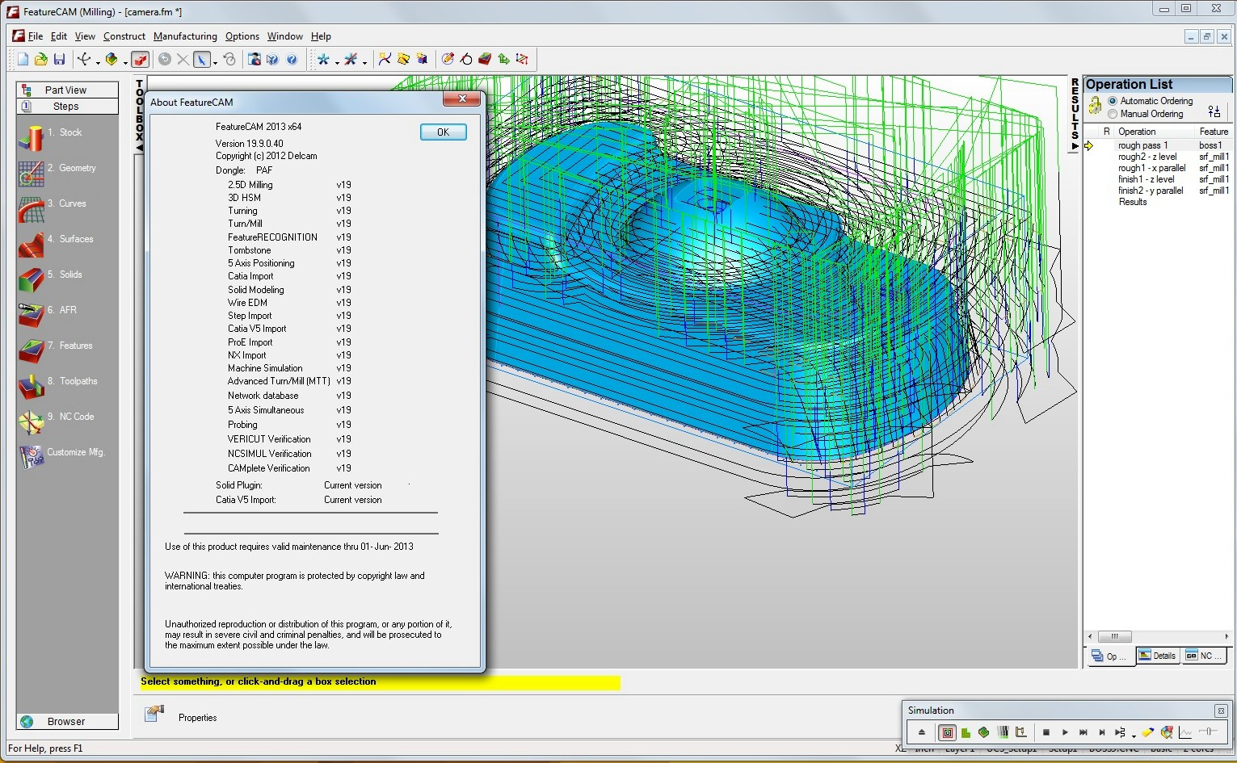Toggle centerline toolpath simulation mode

[947, 732]
